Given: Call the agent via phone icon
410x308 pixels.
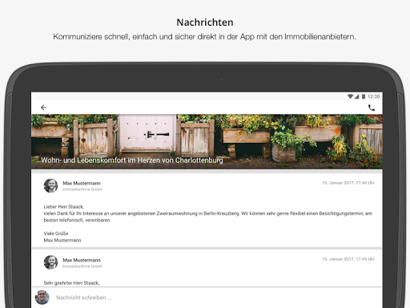Looking at the screenshot, I should pyautogui.click(x=372, y=107).
